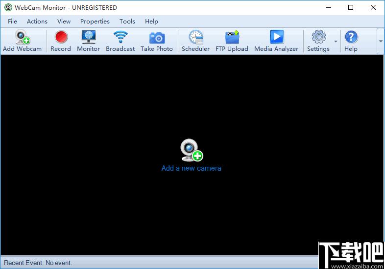Open the Tools menu
Viewport: 385px width, 269px height.
(127, 22)
